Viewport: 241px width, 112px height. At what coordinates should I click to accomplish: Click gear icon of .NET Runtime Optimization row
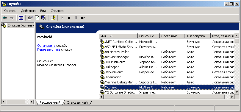coord(102,41)
